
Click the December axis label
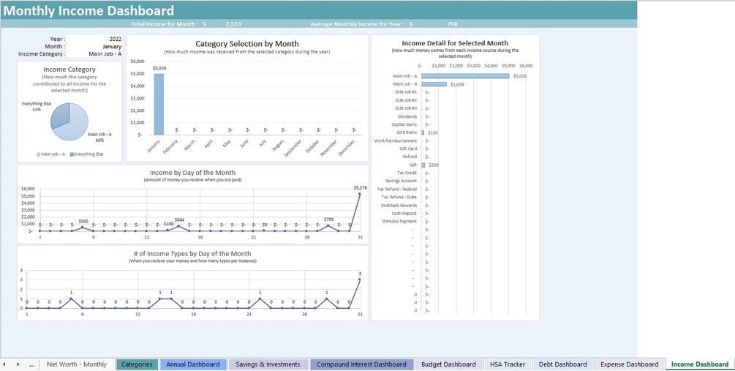[x=347, y=147]
